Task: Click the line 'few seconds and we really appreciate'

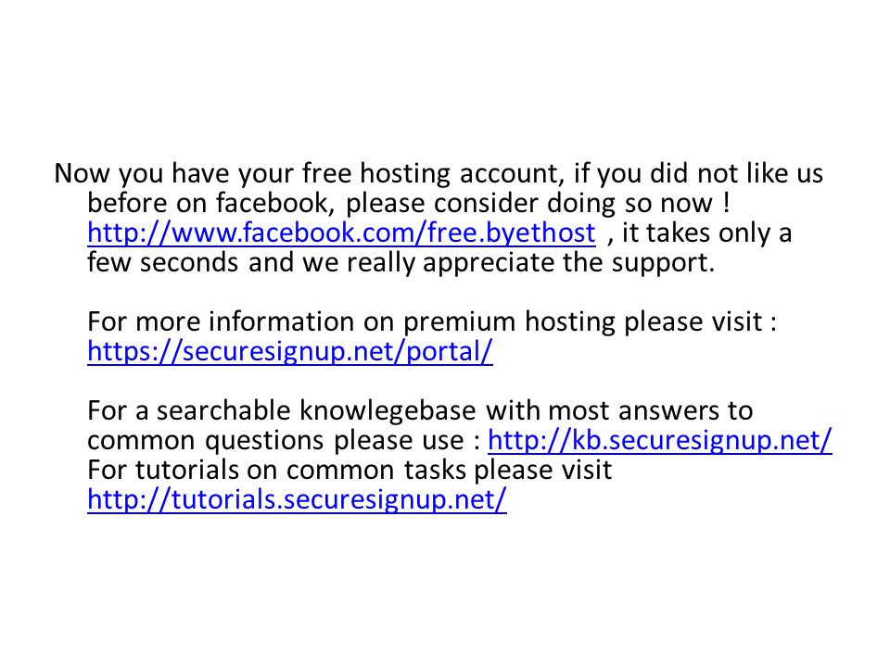Action: coord(400,262)
